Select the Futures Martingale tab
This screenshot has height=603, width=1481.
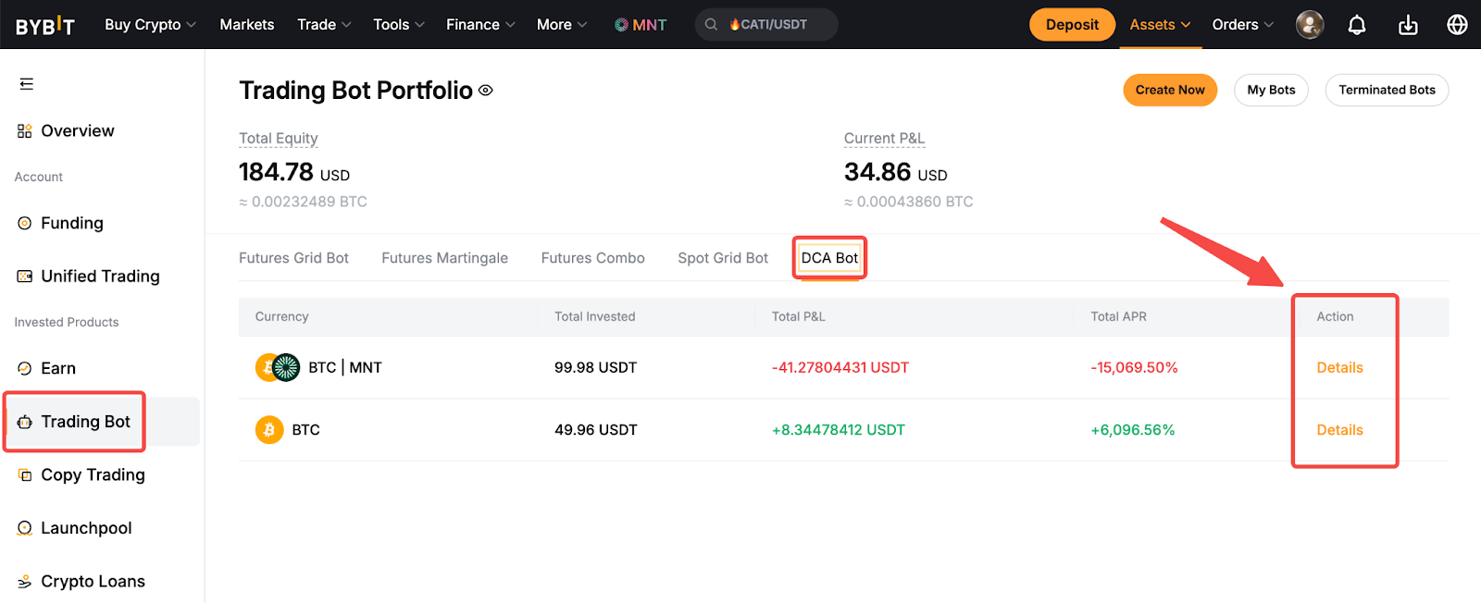pos(444,258)
